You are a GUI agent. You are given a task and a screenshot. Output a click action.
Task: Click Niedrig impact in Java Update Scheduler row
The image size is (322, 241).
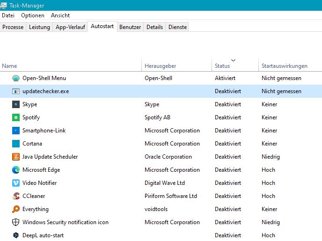tap(271, 157)
